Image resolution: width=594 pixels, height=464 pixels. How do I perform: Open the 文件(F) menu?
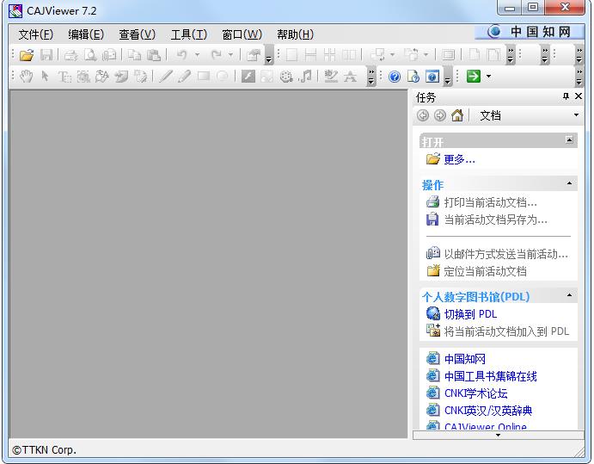(35, 34)
